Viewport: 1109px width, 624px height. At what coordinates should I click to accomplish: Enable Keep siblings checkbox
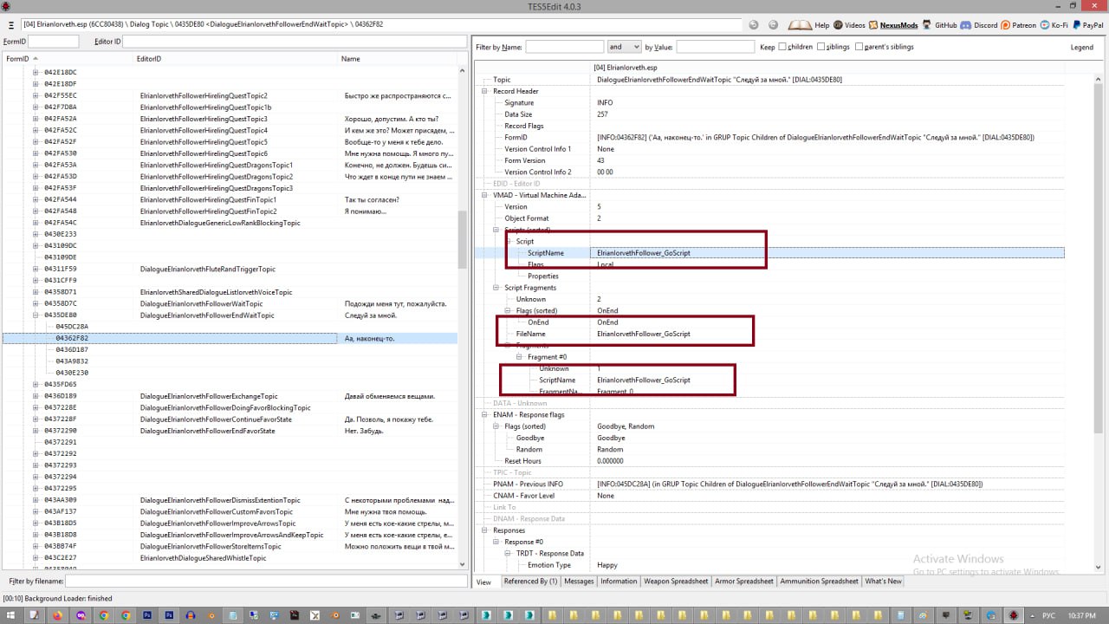pyautogui.click(x=820, y=47)
